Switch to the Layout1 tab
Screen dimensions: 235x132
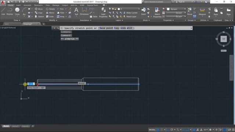[x=15, y=126]
